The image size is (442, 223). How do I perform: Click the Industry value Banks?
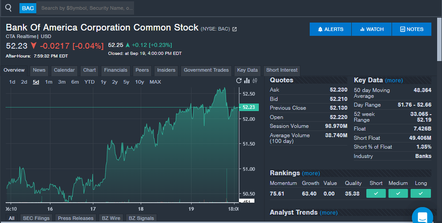click(x=423, y=156)
